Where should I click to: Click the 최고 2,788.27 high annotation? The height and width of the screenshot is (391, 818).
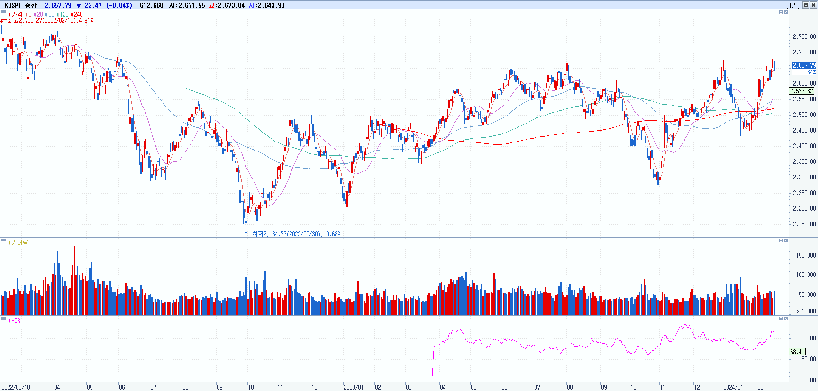tap(50, 21)
